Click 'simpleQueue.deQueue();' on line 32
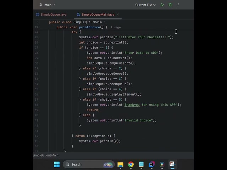The width and height of the screenshot is (227, 170). [107, 74]
